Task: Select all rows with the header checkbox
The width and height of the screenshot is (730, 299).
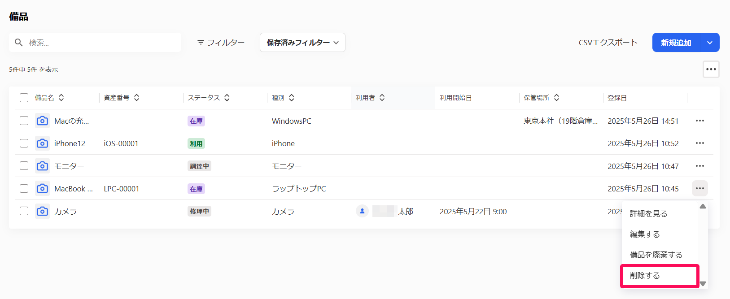Action: point(24,98)
